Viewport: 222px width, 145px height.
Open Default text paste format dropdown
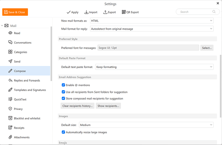point(154,67)
